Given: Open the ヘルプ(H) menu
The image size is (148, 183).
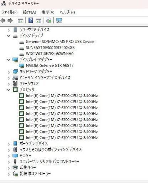Looking at the screenshot, I should point(67,12).
